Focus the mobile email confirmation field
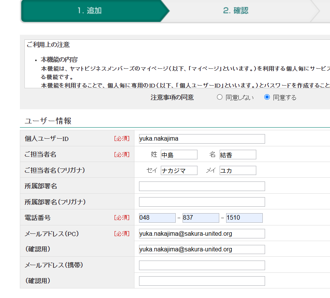The image size is (330, 298). (202, 281)
